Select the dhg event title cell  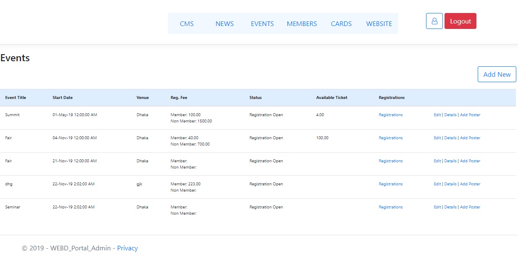(9, 184)
